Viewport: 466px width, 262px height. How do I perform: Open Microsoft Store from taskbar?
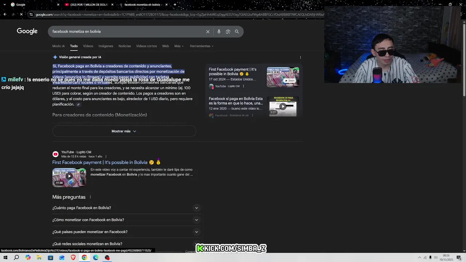[51, 258]
